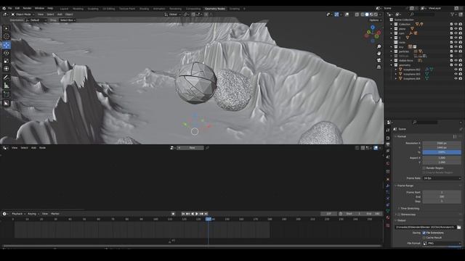The height and width of the screenshot is (261, 465).
Task: Select the Move tool in viewport toolbar
Action: point(7,45)
